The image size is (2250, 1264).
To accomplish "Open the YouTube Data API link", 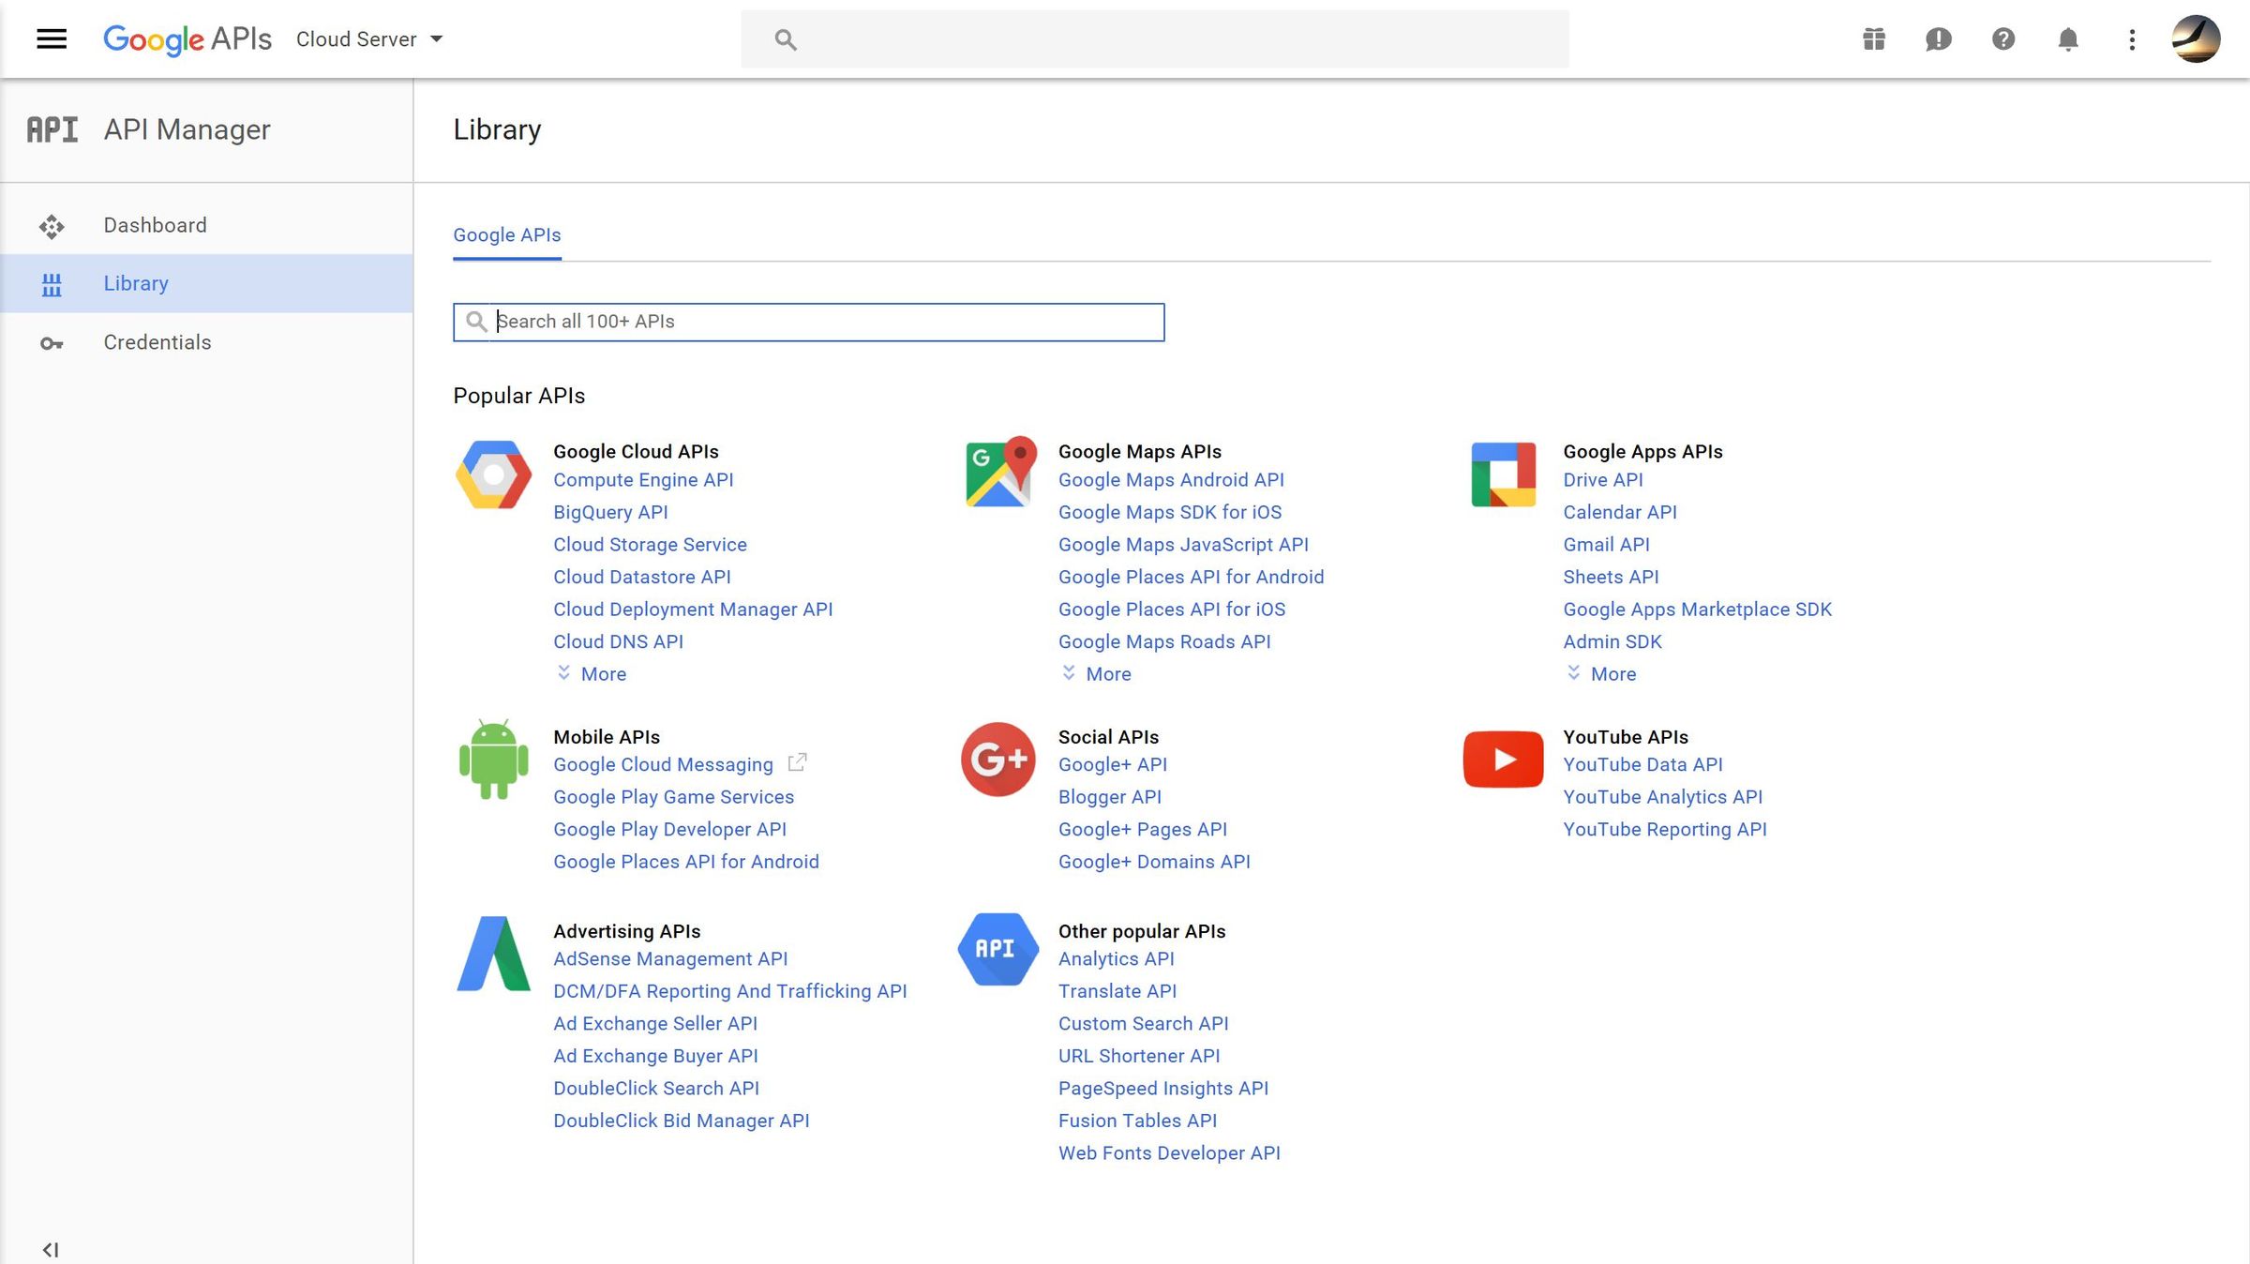I will coord(1642,764).
